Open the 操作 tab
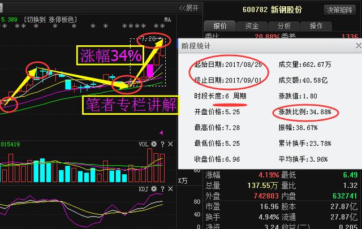The height and width of the screenshot is (229, 362). [x=316, y=26]
